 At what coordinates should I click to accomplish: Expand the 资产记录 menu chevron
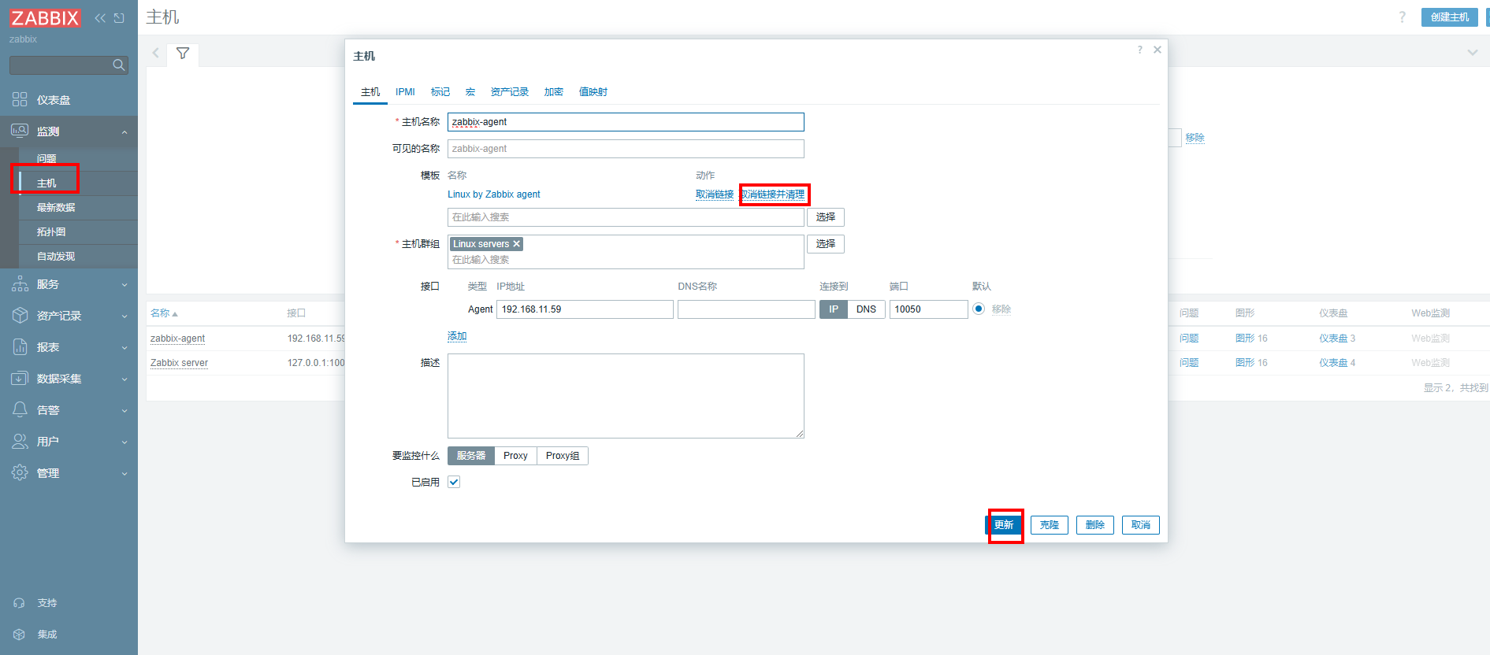pyautogui.click(x=124, y=316)
